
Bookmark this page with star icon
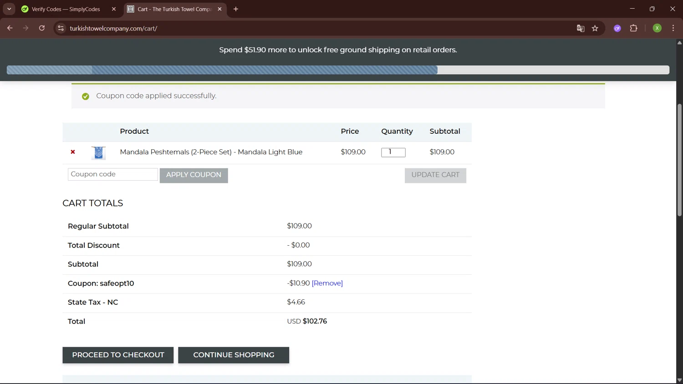point(595,28)
